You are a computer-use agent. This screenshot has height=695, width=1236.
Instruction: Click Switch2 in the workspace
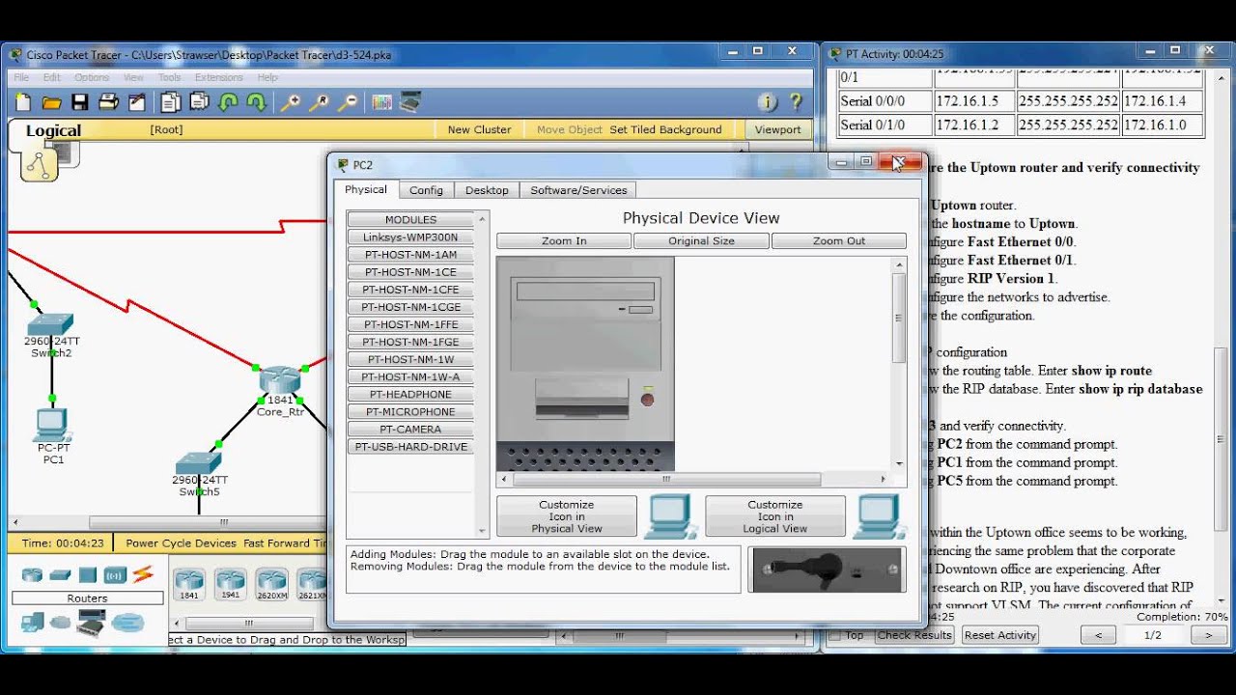(x=50, y=325)
